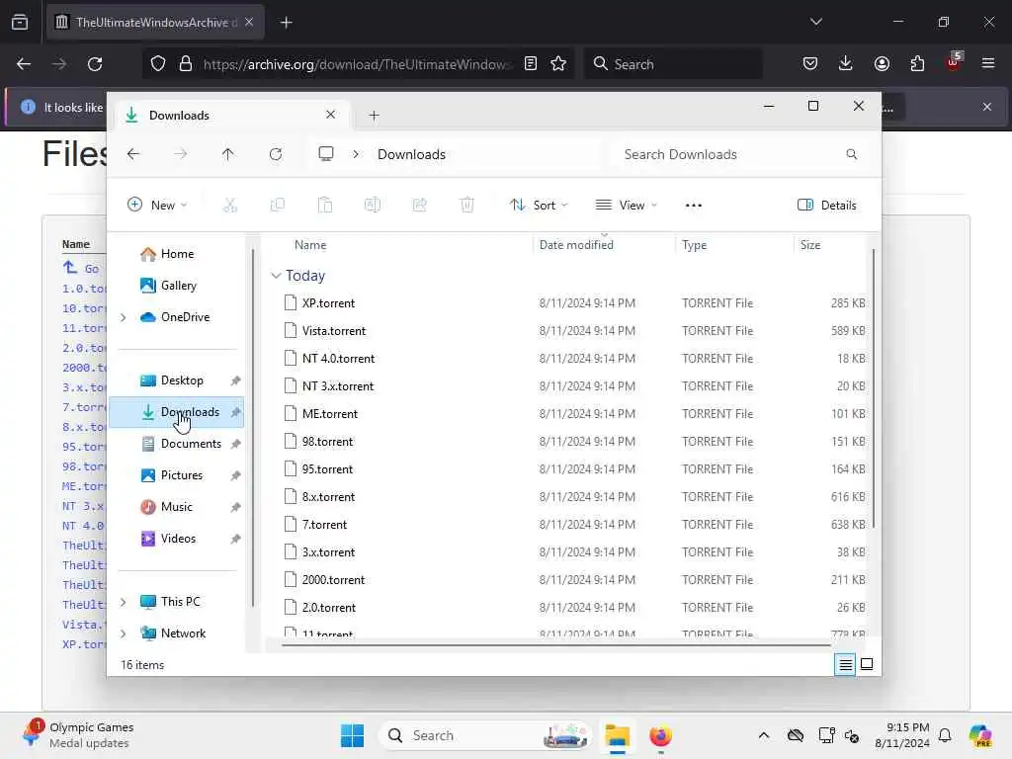
Task: Open Pictures in the navigation pane
Action: [177, 475]
